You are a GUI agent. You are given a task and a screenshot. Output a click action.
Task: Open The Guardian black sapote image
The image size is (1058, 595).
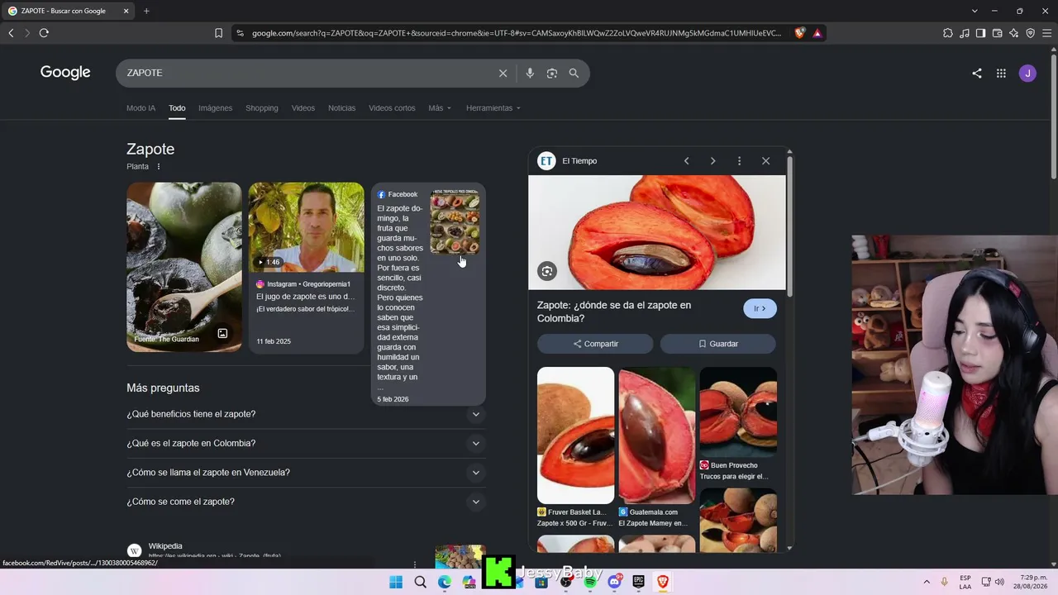click(184, 267)
